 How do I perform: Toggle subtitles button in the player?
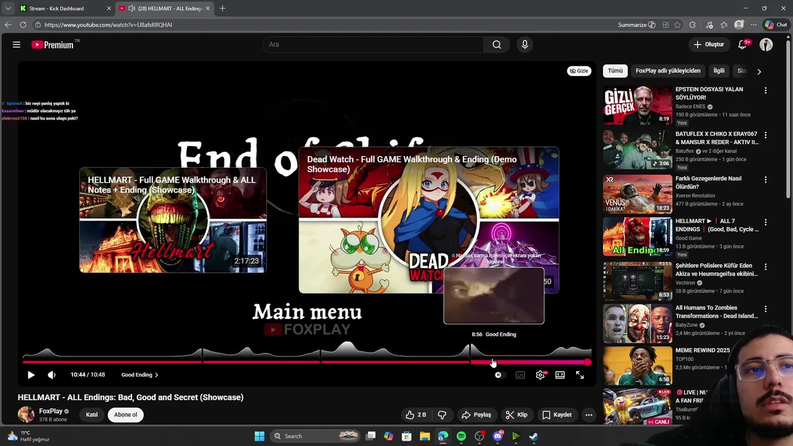(x=520, y=375)
